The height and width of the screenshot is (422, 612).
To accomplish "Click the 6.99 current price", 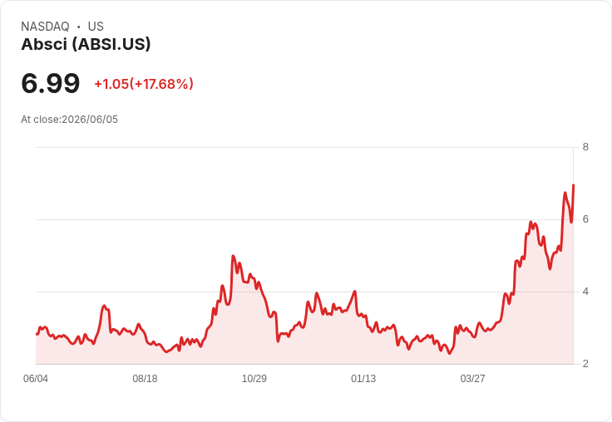I will (x=51, y=83).
